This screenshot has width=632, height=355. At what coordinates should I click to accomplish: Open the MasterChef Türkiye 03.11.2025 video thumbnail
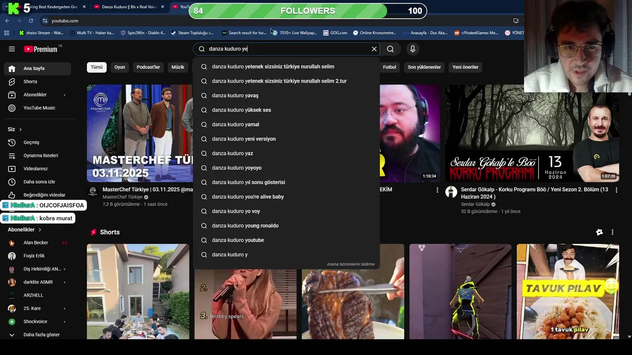point(140,133)
